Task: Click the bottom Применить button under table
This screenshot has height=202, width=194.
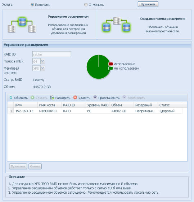Action: [x=18, y=166]
